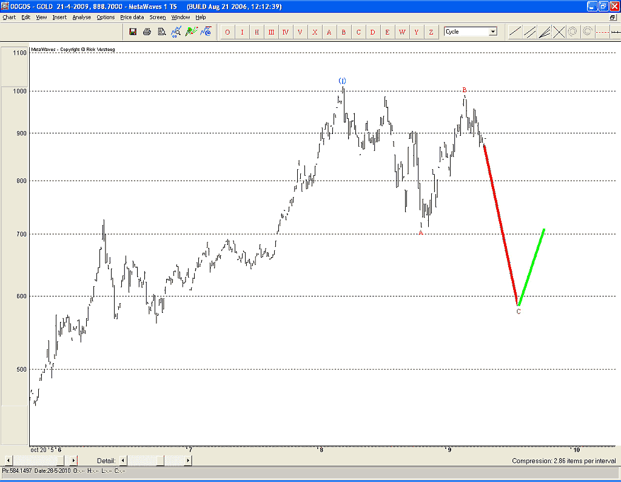The width and height of the screenshot is (621, 482).
Task: Select the single trend line drawing tool
Action: (x=515, y=32)
